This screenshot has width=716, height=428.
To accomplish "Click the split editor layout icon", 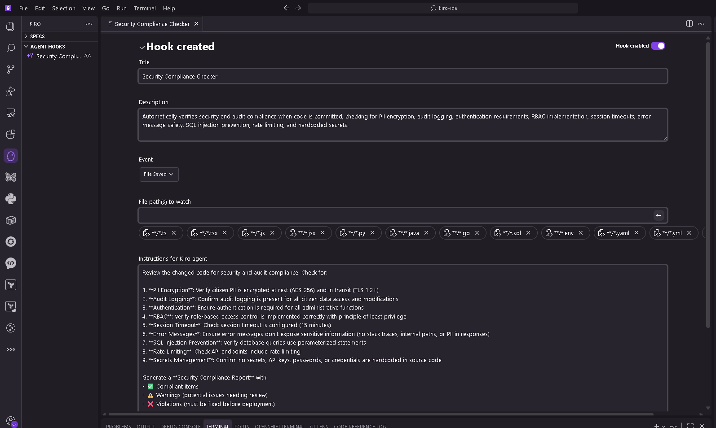I will 689,24.
